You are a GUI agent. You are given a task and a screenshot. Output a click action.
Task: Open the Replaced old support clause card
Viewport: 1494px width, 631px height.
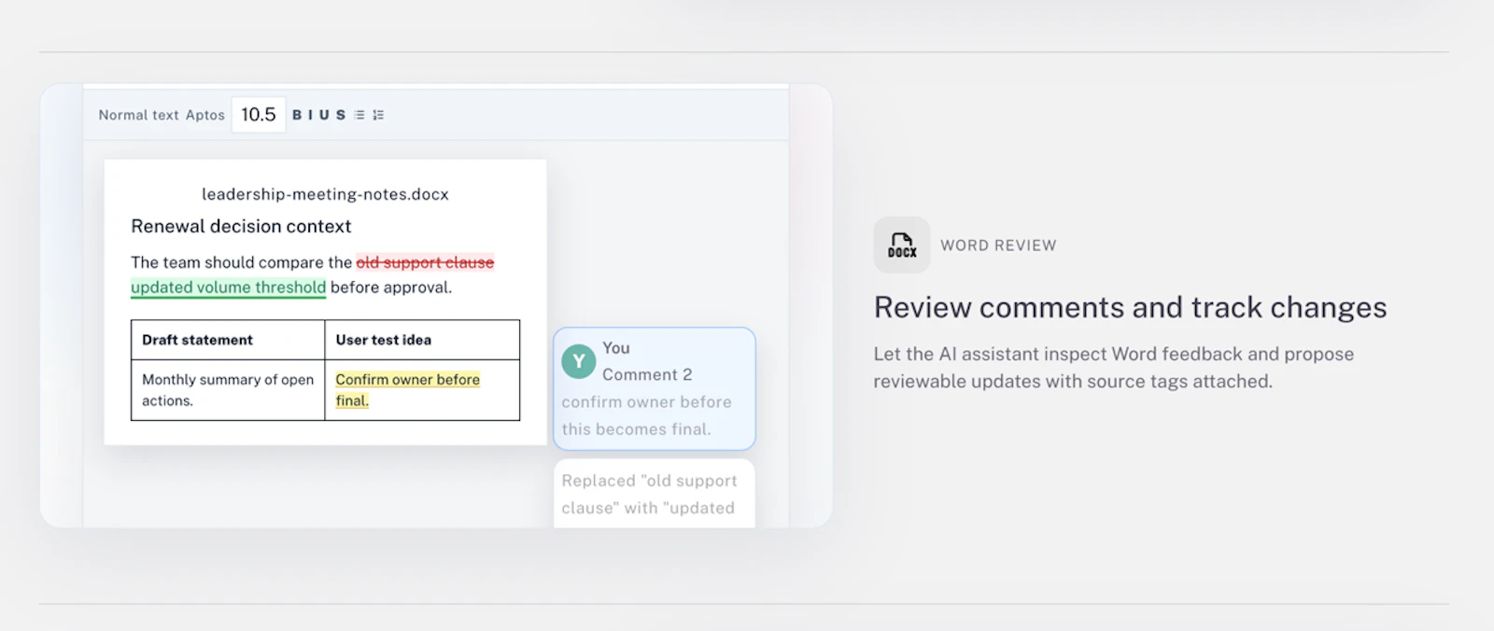pos(655,493)
